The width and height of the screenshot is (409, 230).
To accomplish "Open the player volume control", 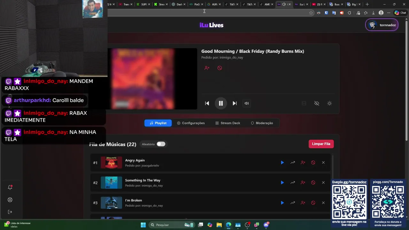I will [246, 103].
